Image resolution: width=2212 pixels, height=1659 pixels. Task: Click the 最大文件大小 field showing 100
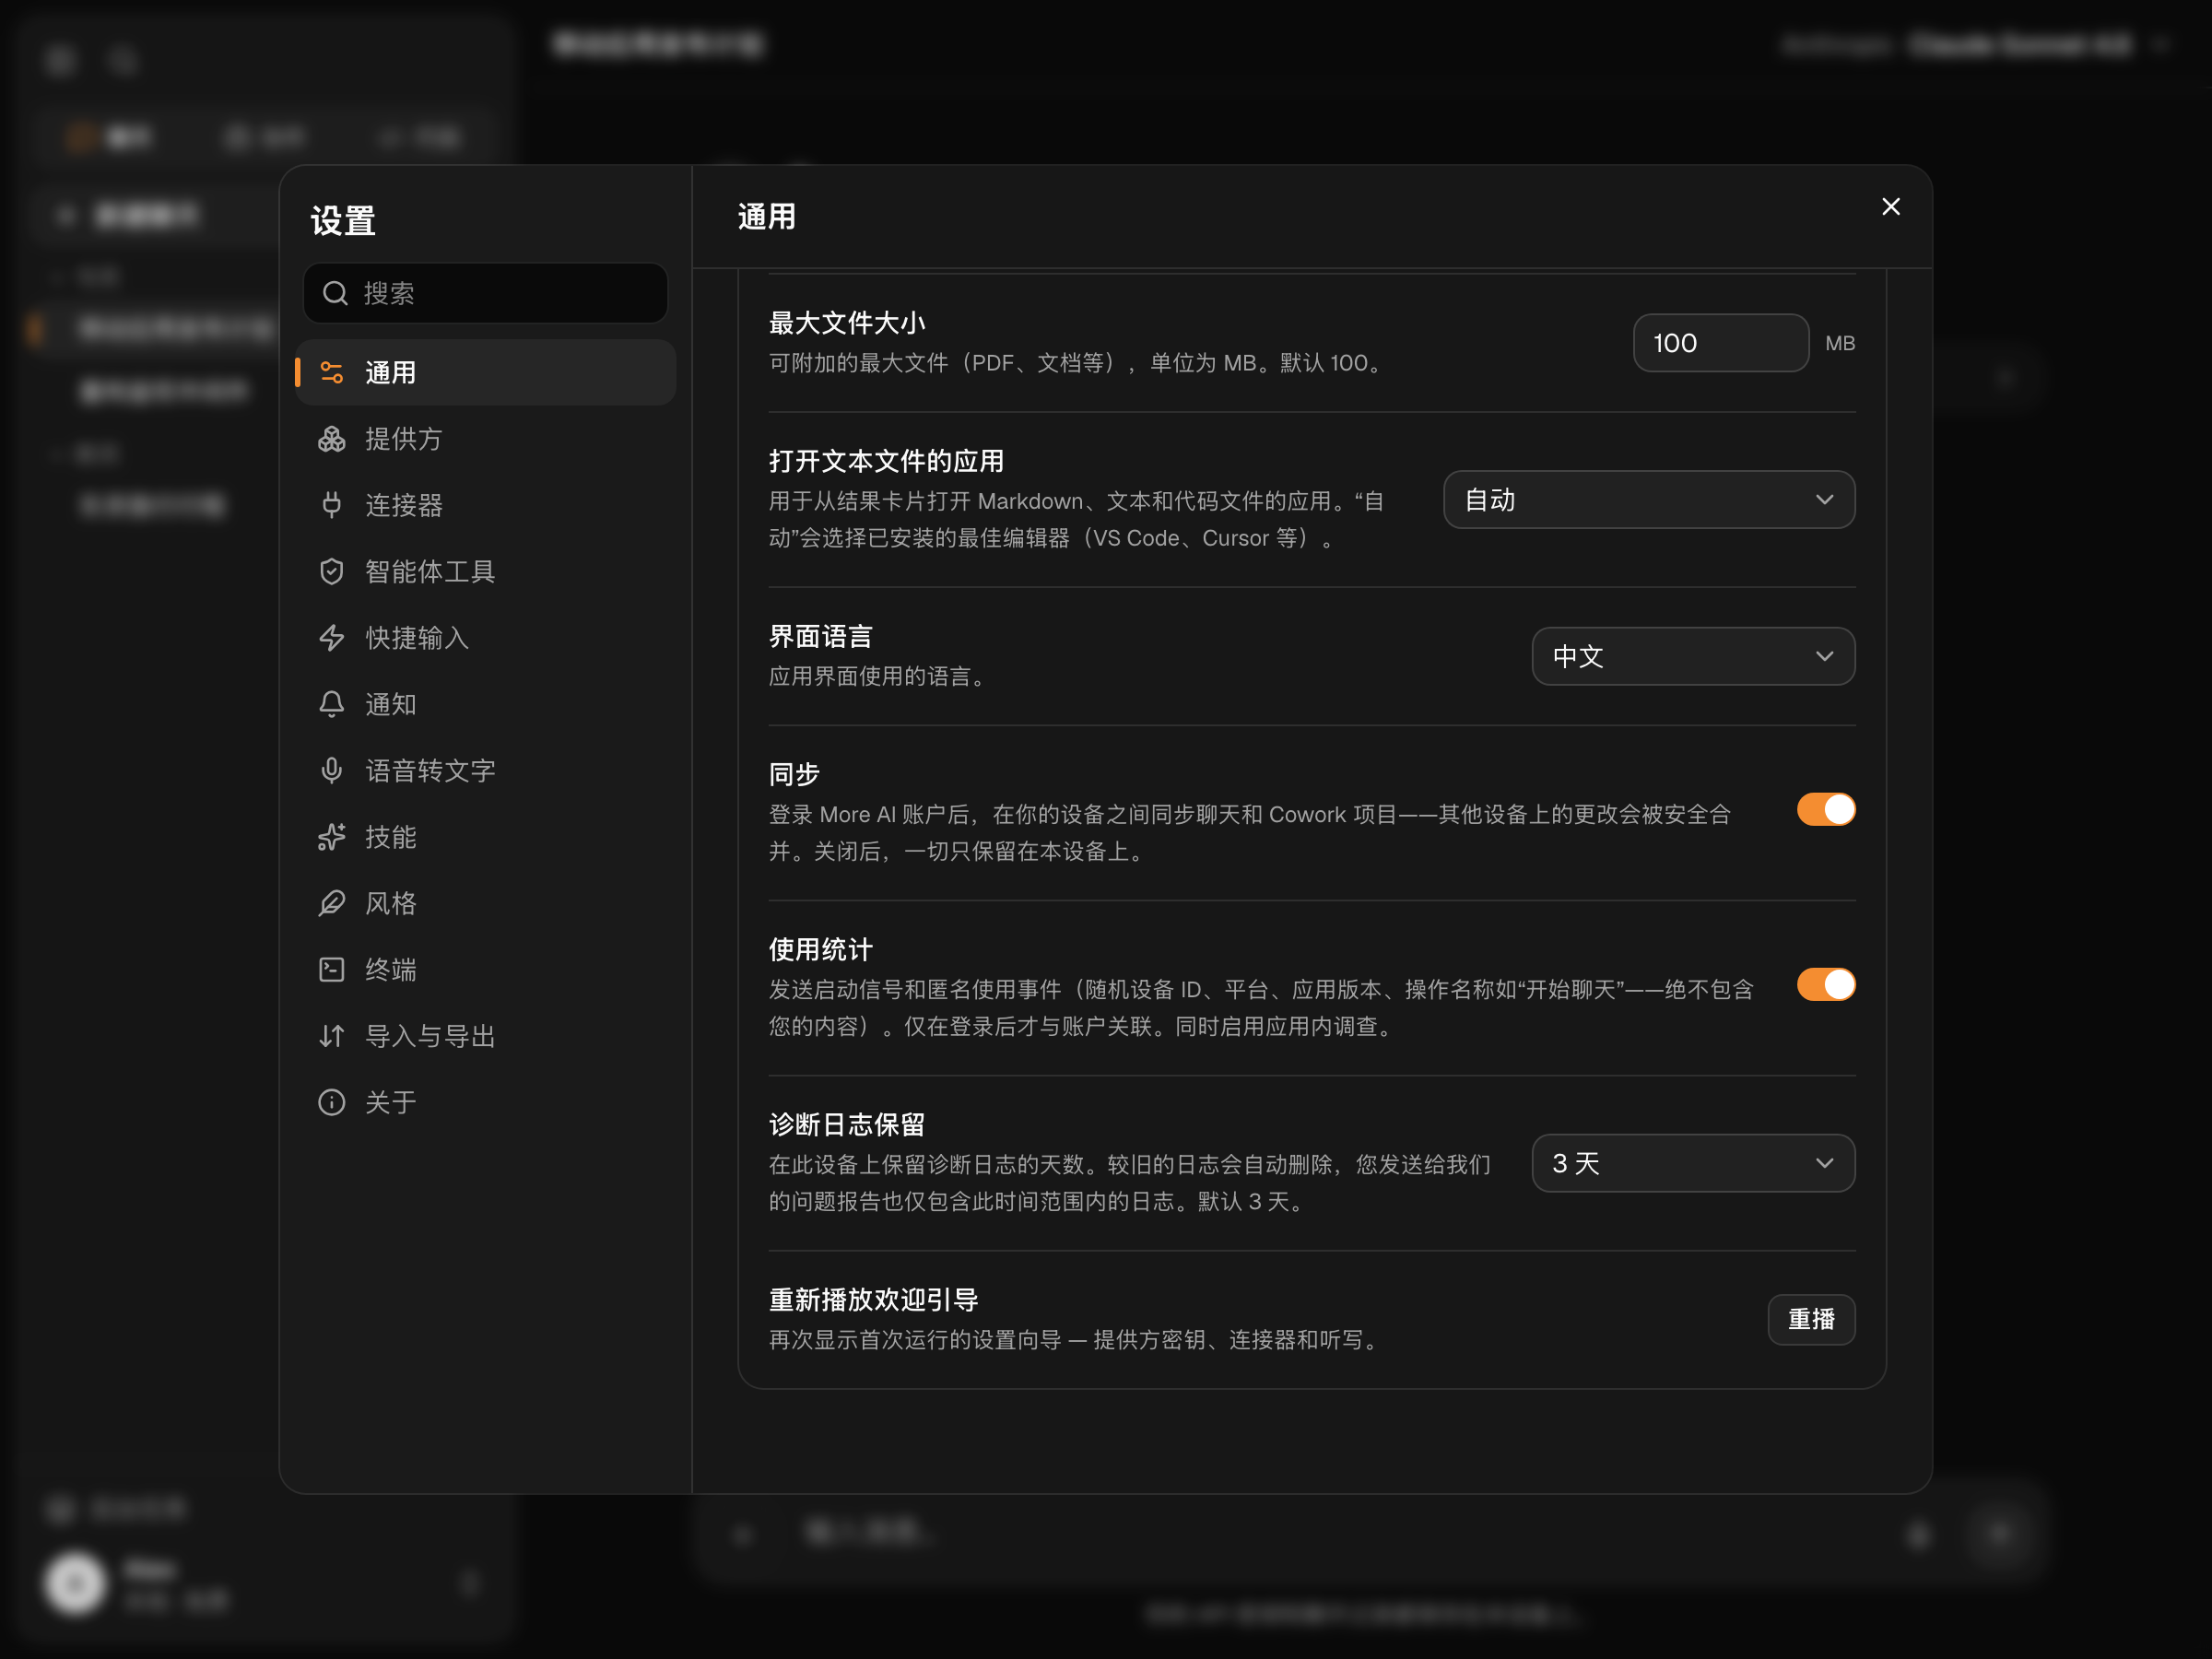pos(1721,343)
